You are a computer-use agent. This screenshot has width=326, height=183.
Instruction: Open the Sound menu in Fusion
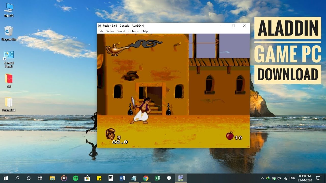click(121, 31)
